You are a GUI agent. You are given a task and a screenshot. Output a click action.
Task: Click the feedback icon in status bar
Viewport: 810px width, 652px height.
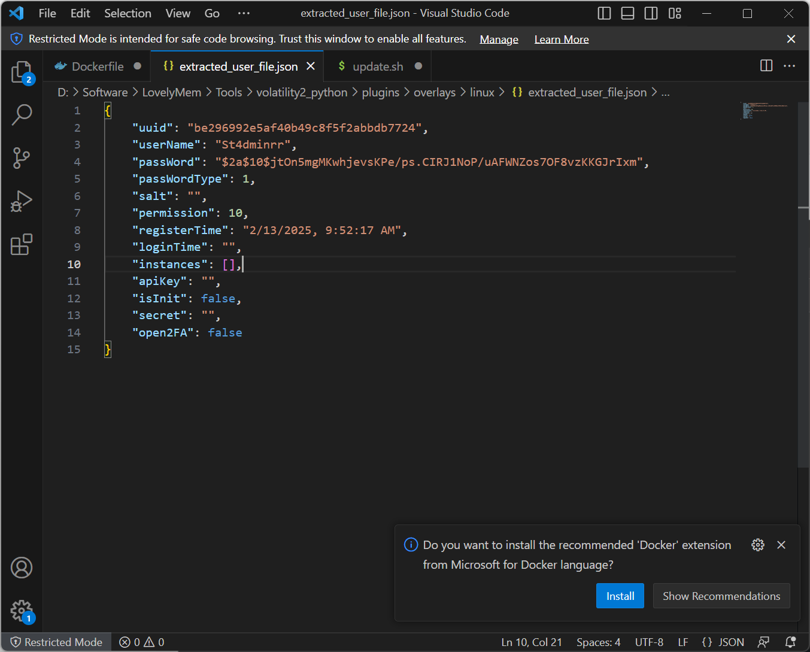coord(763,642)
